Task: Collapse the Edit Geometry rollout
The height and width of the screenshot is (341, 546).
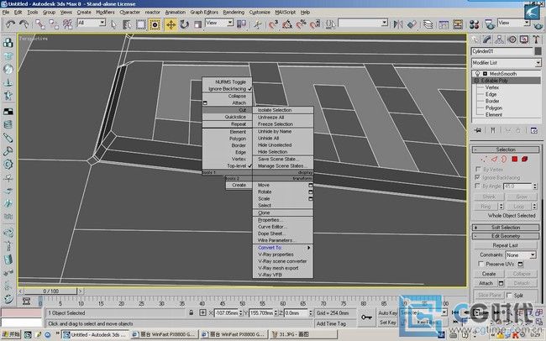Action: [x=506, y=236]
